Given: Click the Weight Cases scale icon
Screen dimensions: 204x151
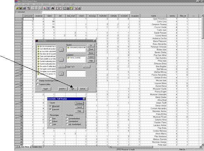Looking at the screenshot, I should pyautogui.click(x=68, y=8).
